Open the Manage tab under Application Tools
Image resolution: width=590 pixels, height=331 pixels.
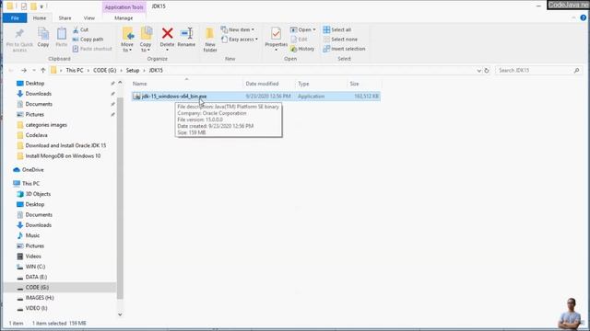(124, 18)
